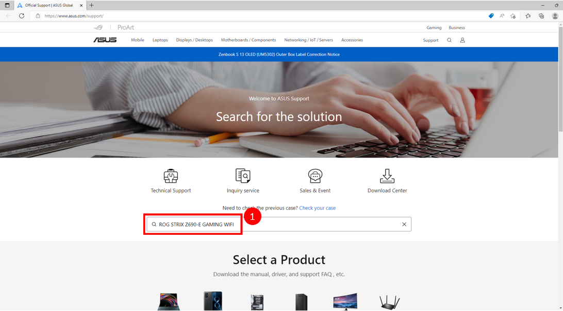
Task: Select the router product thumbnail
Action: click(x=390, y=302)
